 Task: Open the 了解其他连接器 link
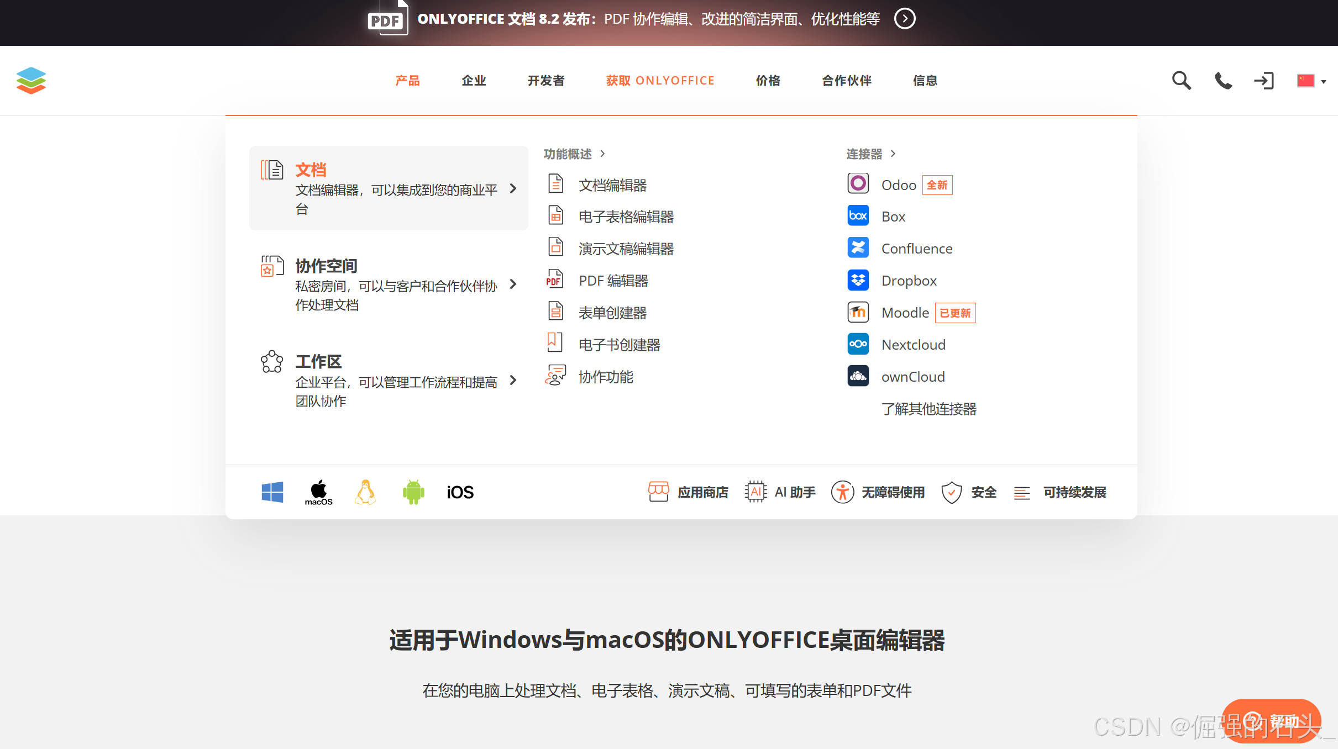point(928,409)
